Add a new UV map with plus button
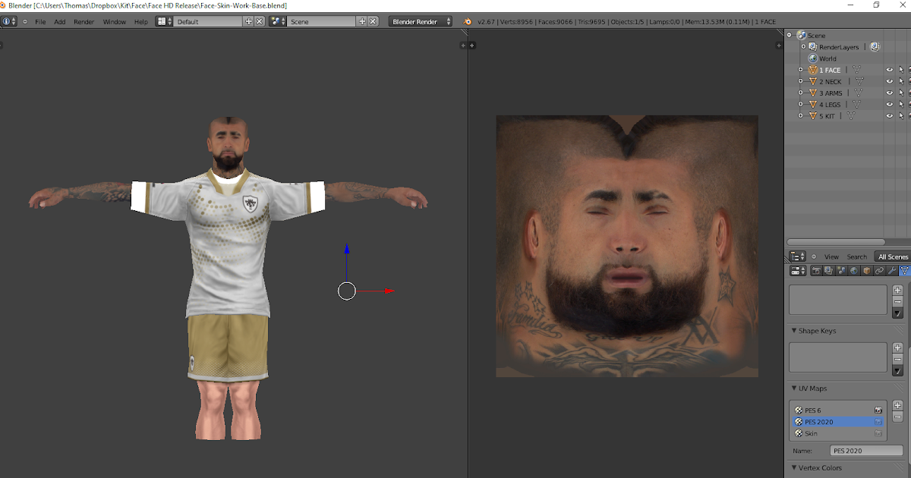 (x=897, y=407)
